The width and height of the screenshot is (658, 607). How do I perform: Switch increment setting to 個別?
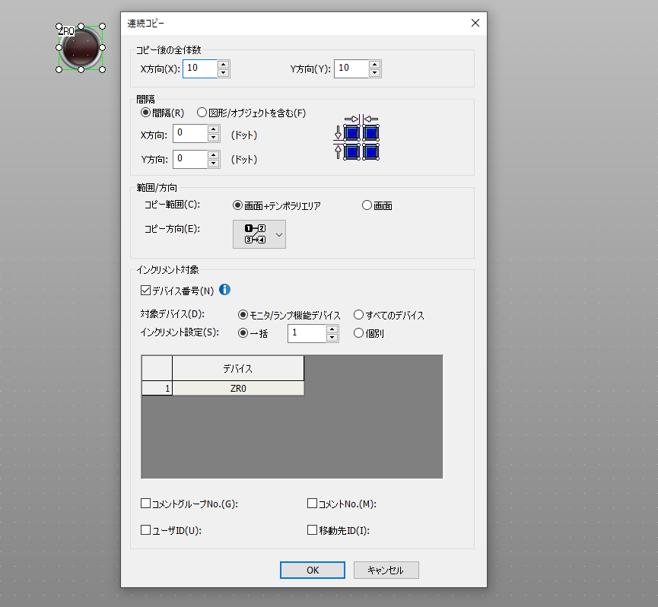358,332
